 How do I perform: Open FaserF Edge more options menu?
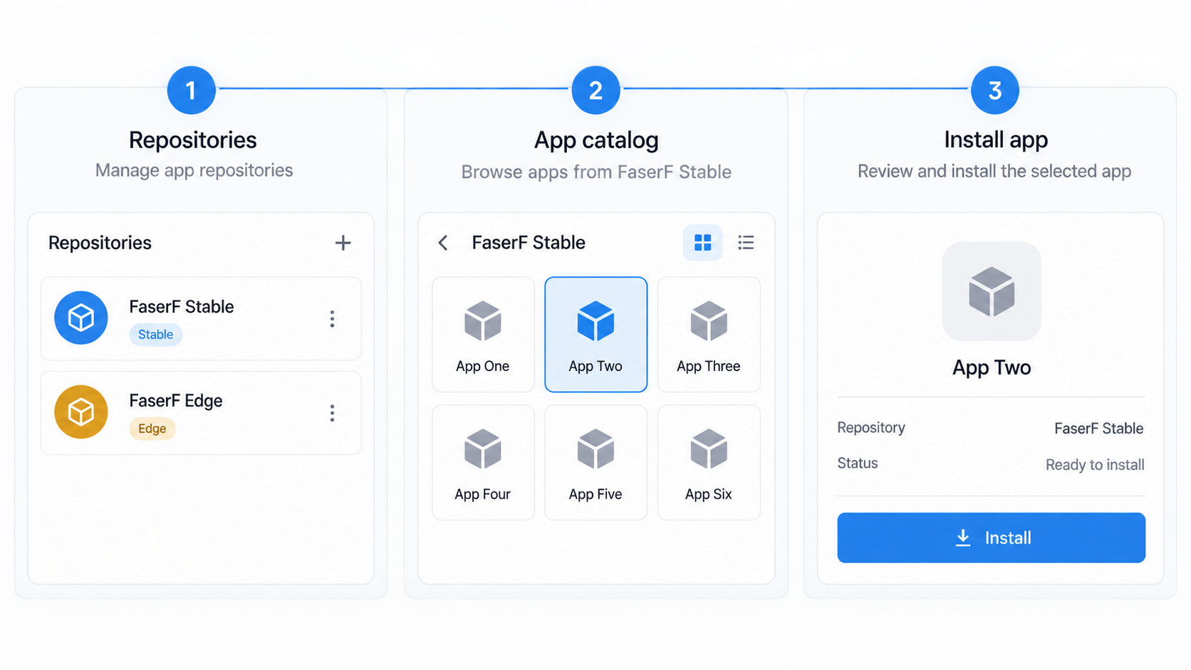tap(332, 413)
